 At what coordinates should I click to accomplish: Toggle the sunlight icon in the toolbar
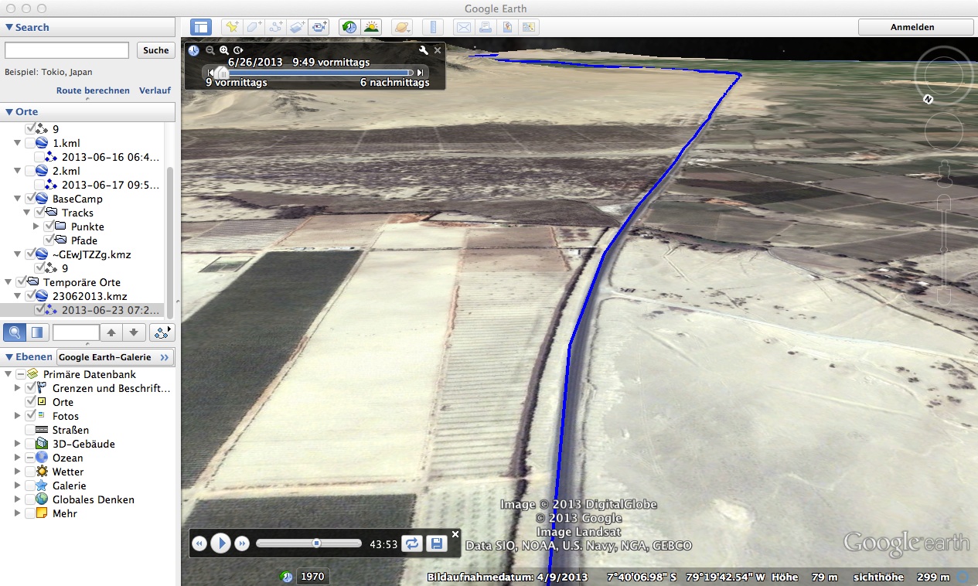coord(372,27)
